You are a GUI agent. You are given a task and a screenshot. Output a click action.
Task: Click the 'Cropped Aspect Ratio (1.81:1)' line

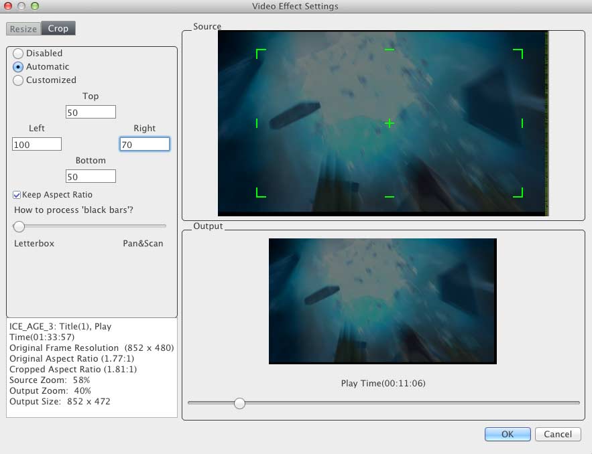[x=73, y=369]
